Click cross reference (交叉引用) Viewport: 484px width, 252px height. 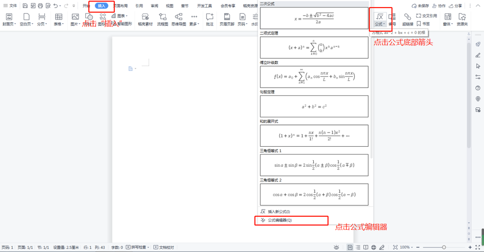click(426, 16)
